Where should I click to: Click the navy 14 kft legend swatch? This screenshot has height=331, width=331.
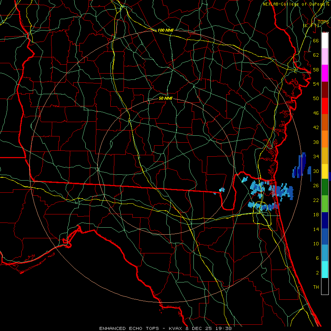[325, 220]
